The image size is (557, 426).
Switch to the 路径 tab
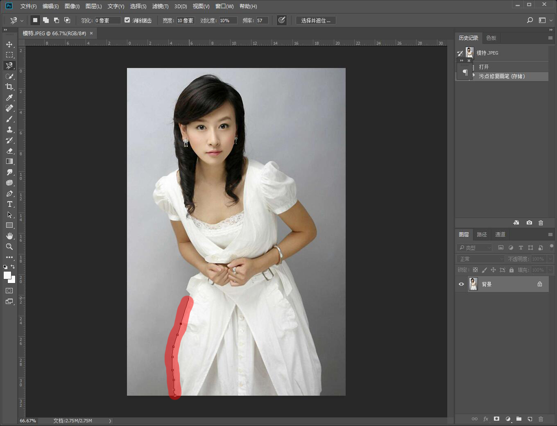point(482,235)
